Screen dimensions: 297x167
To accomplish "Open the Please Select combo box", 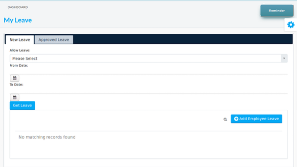I will [x=148, y=58].
